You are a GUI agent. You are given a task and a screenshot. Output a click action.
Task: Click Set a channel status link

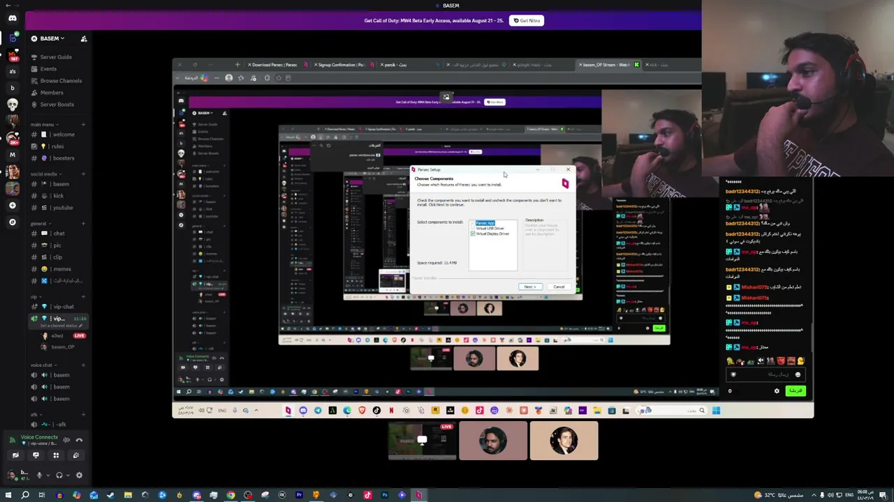point(62,326)
